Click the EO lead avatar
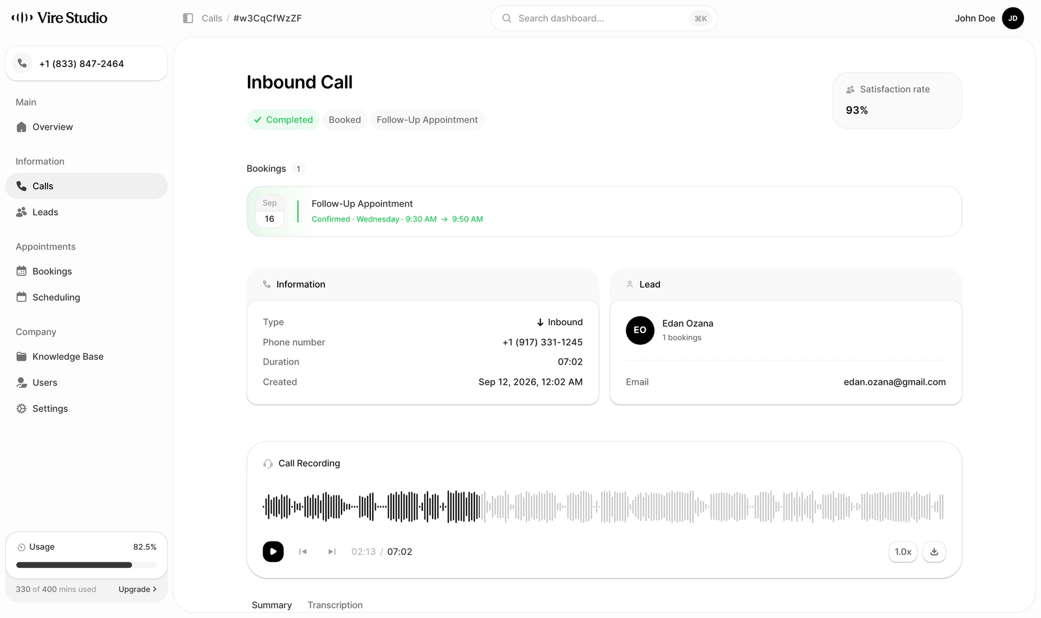This screenshot has height=618, width=1041. tap(640, 330)
